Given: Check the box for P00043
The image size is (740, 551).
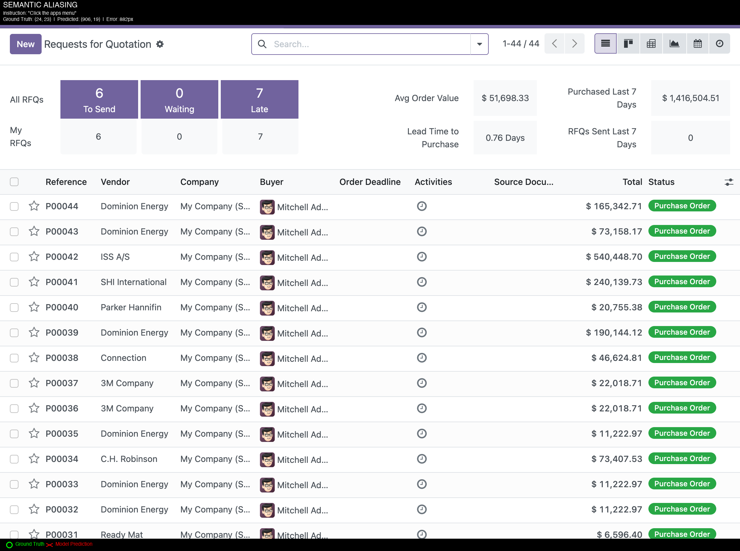Looking at the screenshot, I should tap(14, 231).
